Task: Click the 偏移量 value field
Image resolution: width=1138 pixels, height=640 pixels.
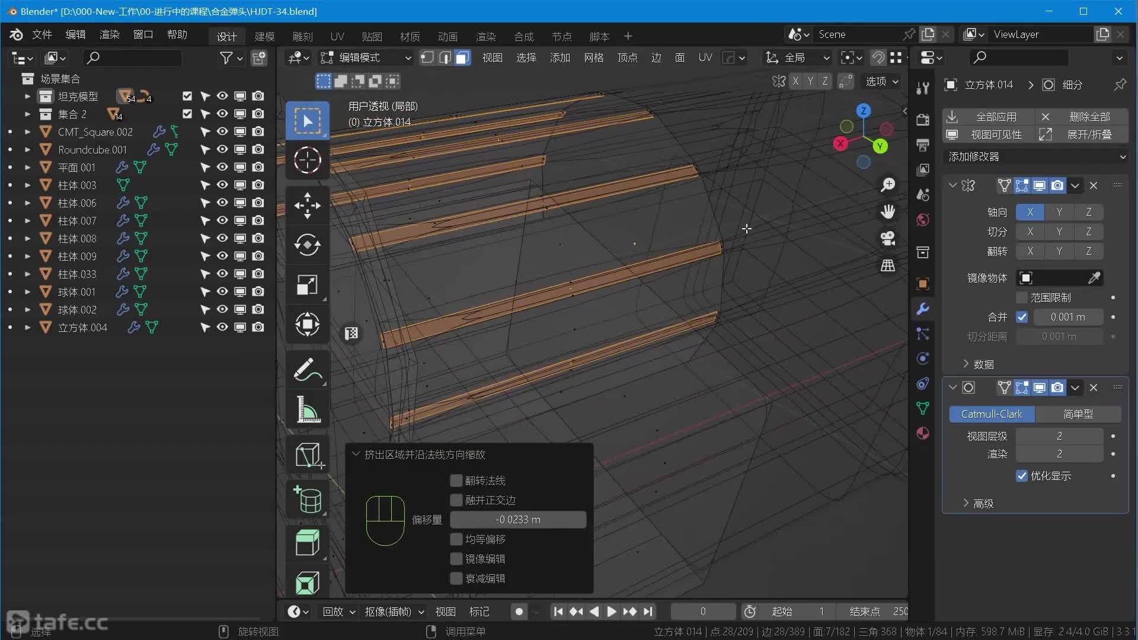Action: coord(517,520)
